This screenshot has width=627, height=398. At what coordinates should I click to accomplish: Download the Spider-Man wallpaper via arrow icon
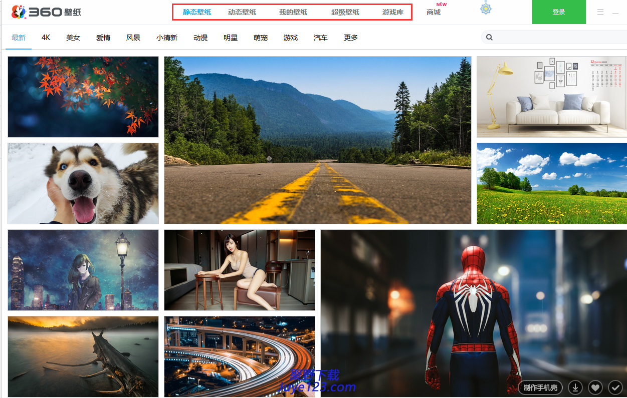[x=576, y=387]
